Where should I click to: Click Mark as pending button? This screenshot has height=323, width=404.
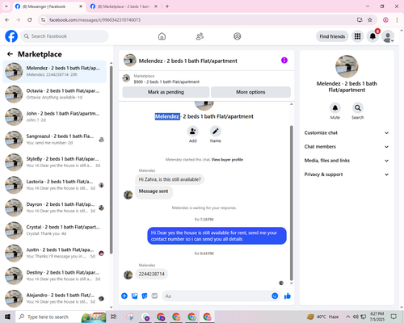(166, 92)
